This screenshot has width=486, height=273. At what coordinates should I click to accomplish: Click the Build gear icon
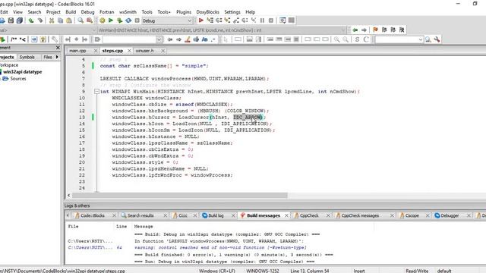click(102, 20)
